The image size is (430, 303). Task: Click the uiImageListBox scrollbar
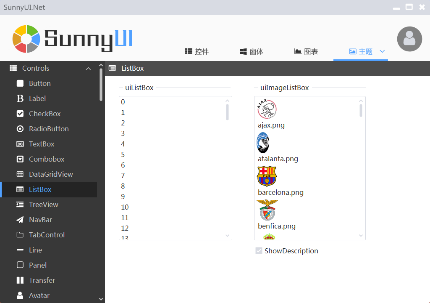(x=361, y=110)
